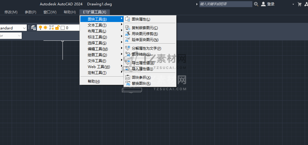Expand the 标注工具(D) submenu
This screenshot has width=308, height=145.
102,37
